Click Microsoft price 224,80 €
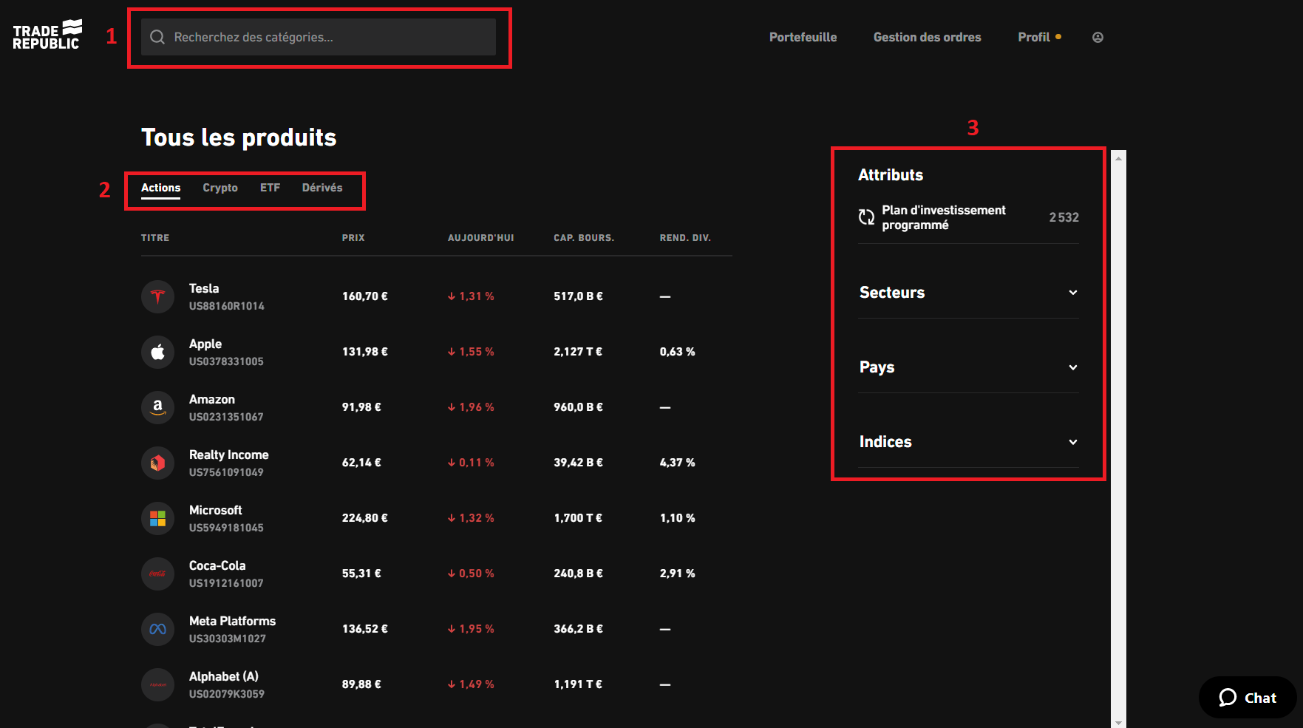This screenshot has height=728, width=1303. pyautogui.click(x=365, y=518)
